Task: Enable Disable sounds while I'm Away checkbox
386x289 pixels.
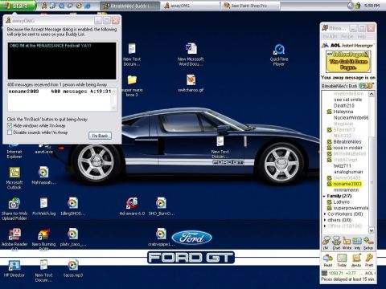Action: [10, 132]
